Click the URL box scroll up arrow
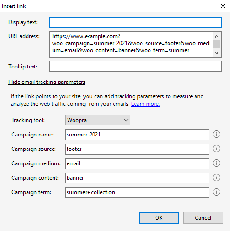Viewport: 230px width, 231px height. [216, 36]
